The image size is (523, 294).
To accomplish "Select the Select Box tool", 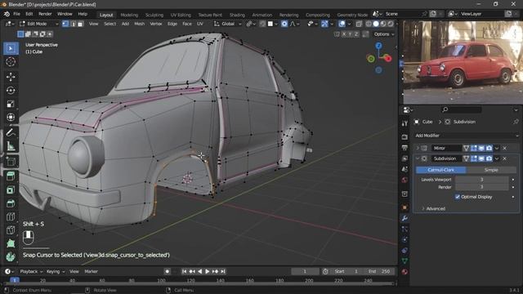I will point(11,49).
